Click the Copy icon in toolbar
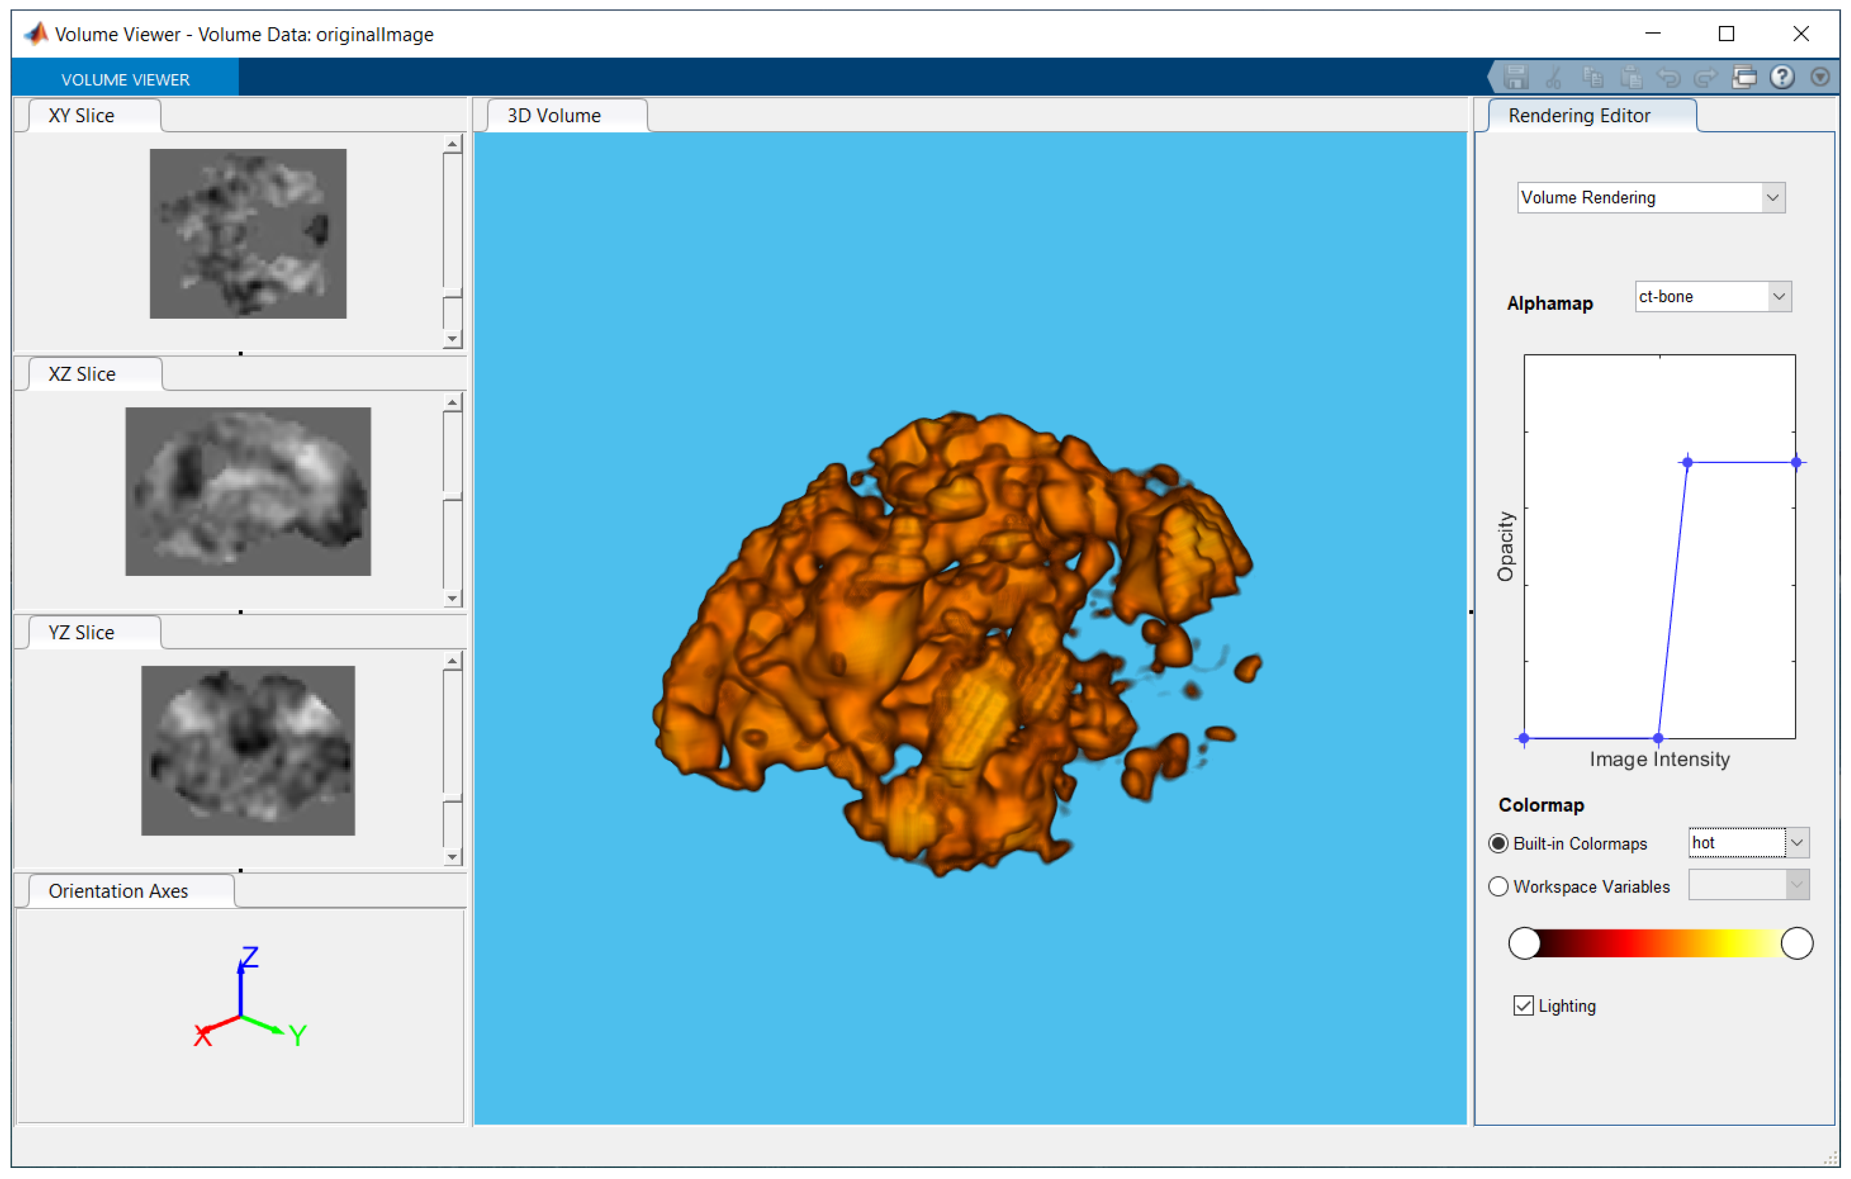The height and width of the screenshot is (1179, 1851). tap(1593, 77)
